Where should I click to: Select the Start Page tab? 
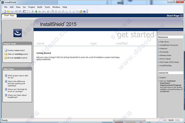coord(9,15)
